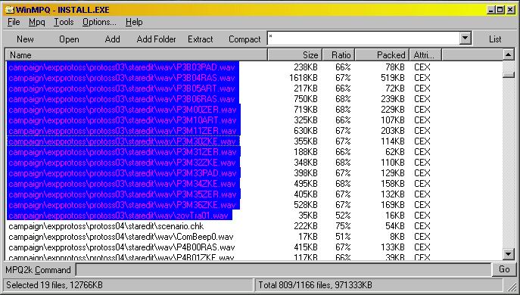Open the Mpq menu
This screenshot has height=295, width=520.
[x=36, y=22]
